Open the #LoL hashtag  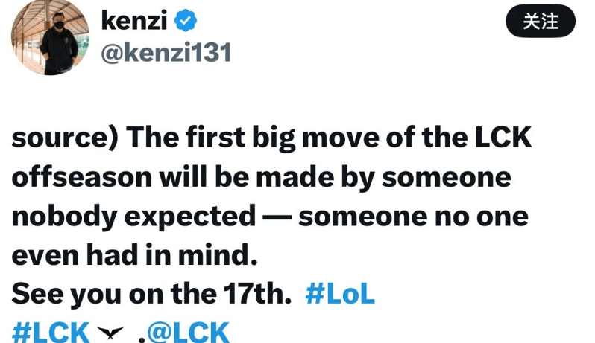pyautogui.click(x=340, y=294)
